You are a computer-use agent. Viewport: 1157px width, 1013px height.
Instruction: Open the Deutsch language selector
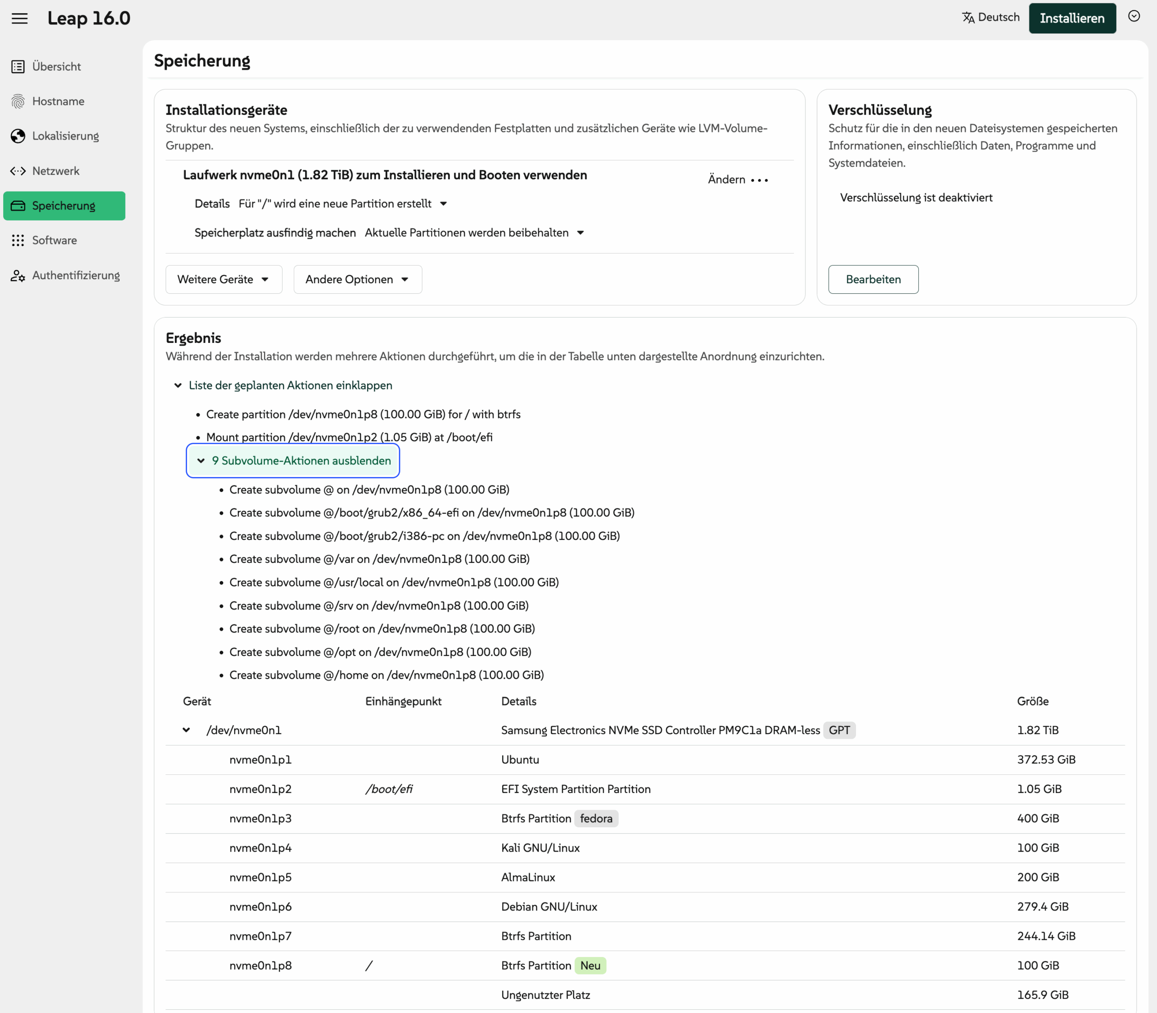991,18
